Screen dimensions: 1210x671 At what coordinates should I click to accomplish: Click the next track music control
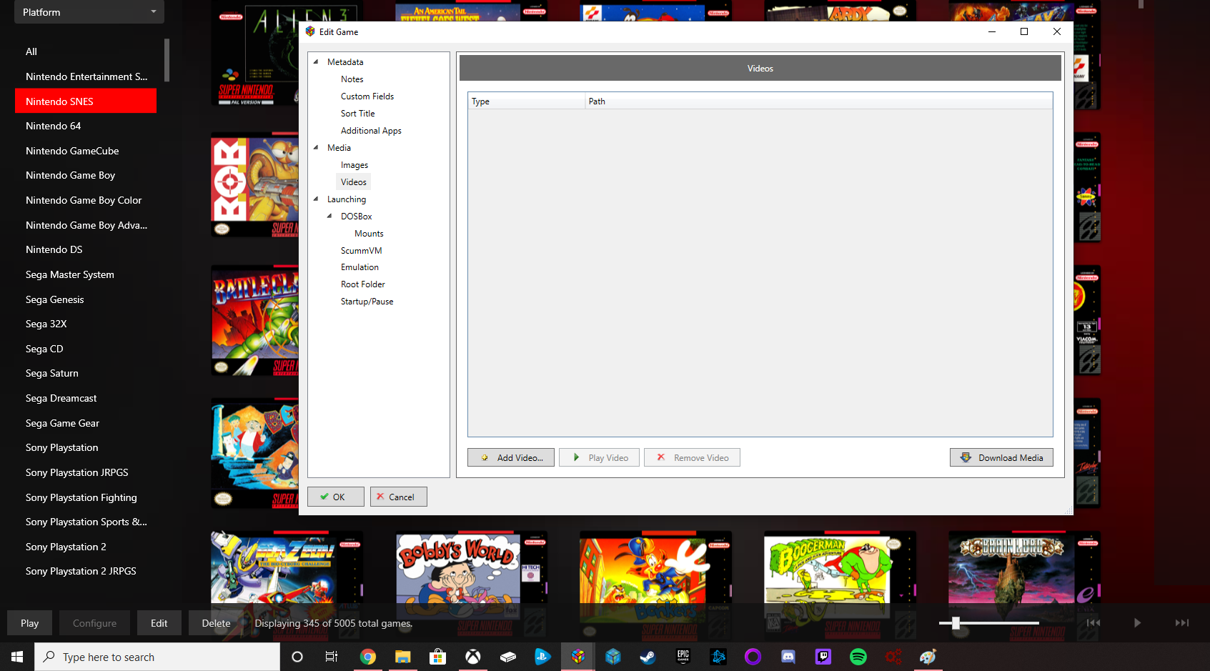point(1182,623)
